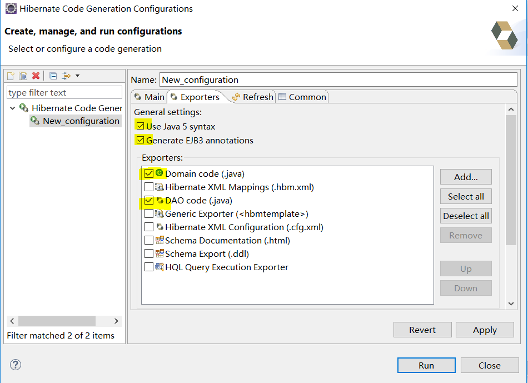528x383 pixels.
Task: Click the type filter text box
Action: [64, 92]
